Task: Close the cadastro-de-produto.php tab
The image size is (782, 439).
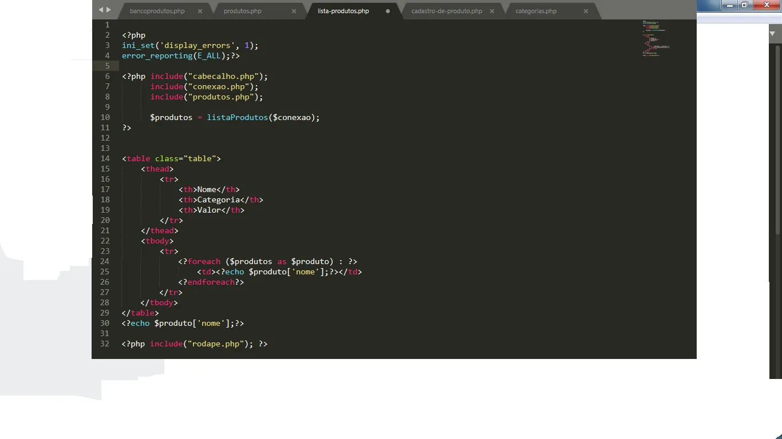Action: tap(492, 11)
